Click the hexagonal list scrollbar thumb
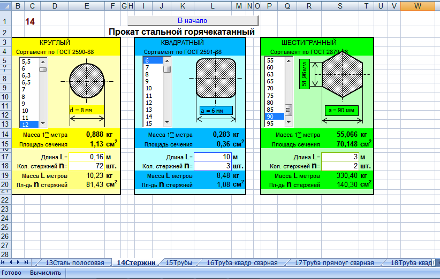 point(289,110)
